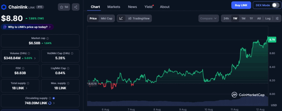Click the $8.83B FDV value

(20, 73)
